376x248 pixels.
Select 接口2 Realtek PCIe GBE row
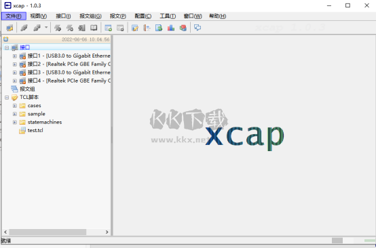[69, 64]
